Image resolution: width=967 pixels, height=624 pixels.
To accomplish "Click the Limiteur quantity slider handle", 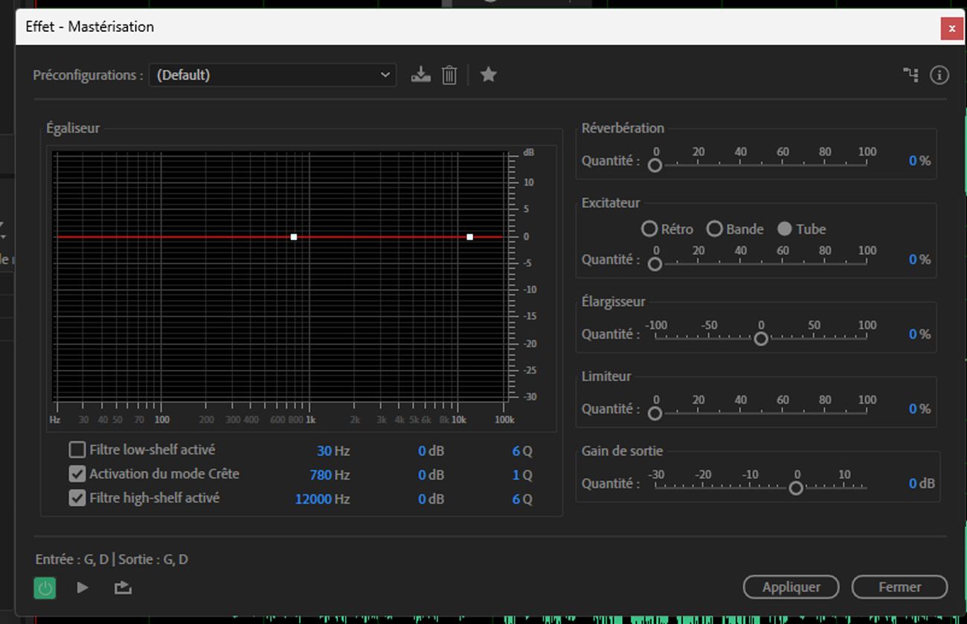I will tap(655, 413).
